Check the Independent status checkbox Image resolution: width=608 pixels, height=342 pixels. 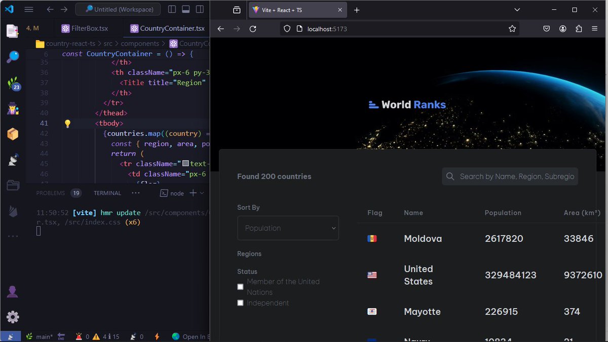[241, 303]
